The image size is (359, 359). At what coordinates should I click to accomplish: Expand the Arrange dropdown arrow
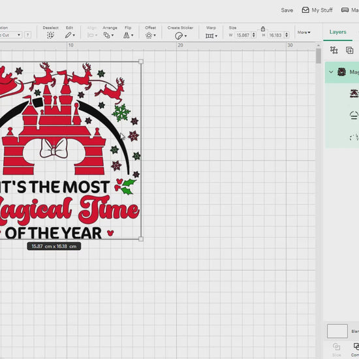[112, 35]
